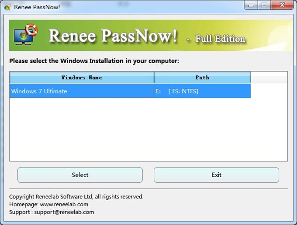This screenshot has height=225, width=297.
Task: Click the Path column header
Action: click(202, 77)
